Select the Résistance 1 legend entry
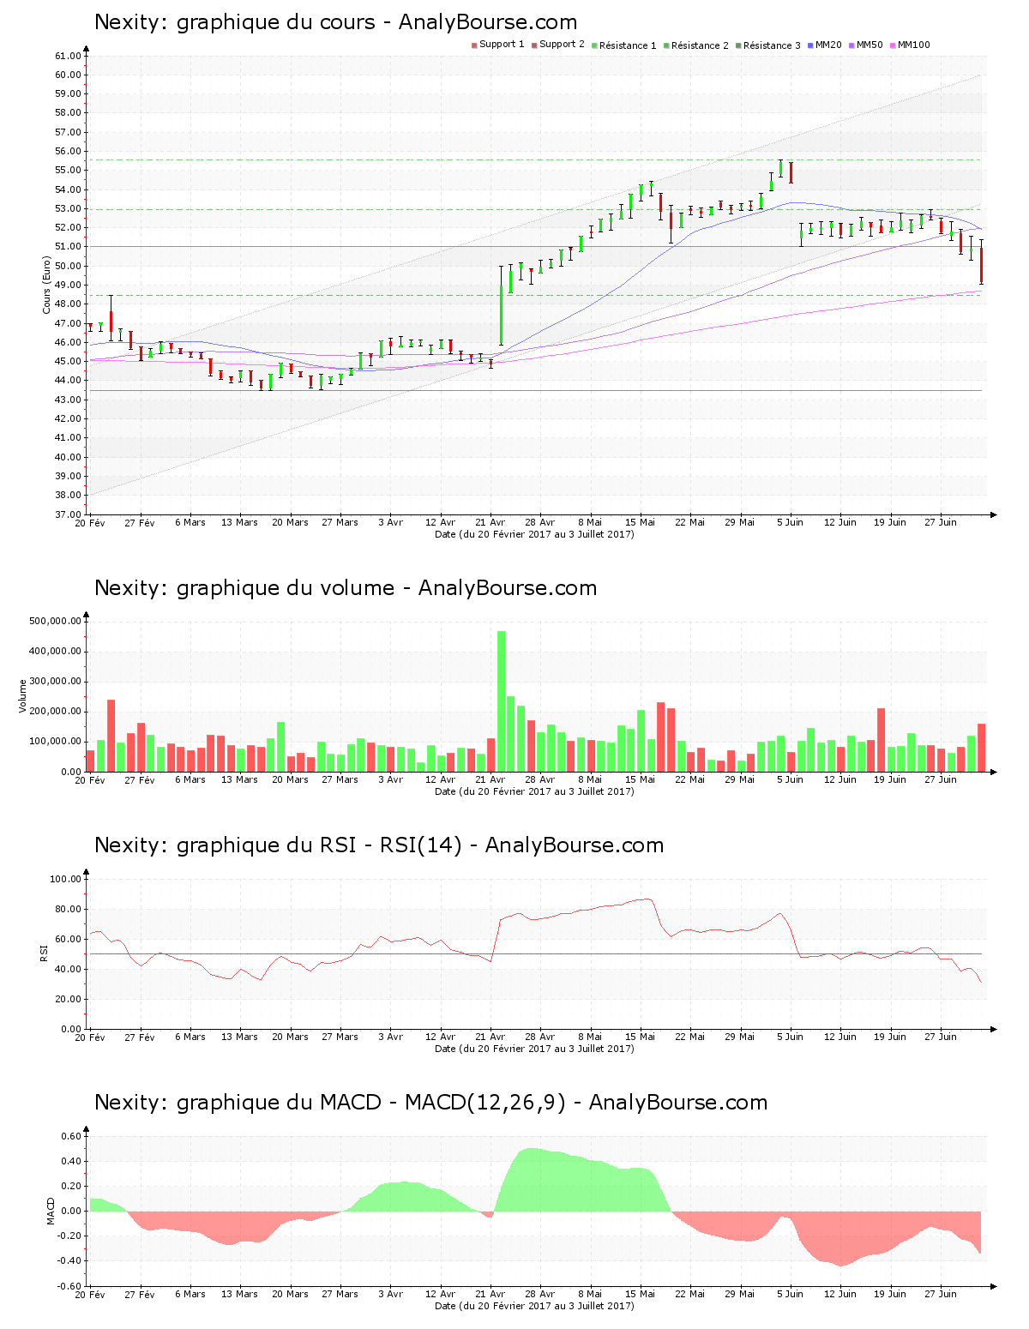This screenshot has width=1029, height=1329. pos(623,45)
